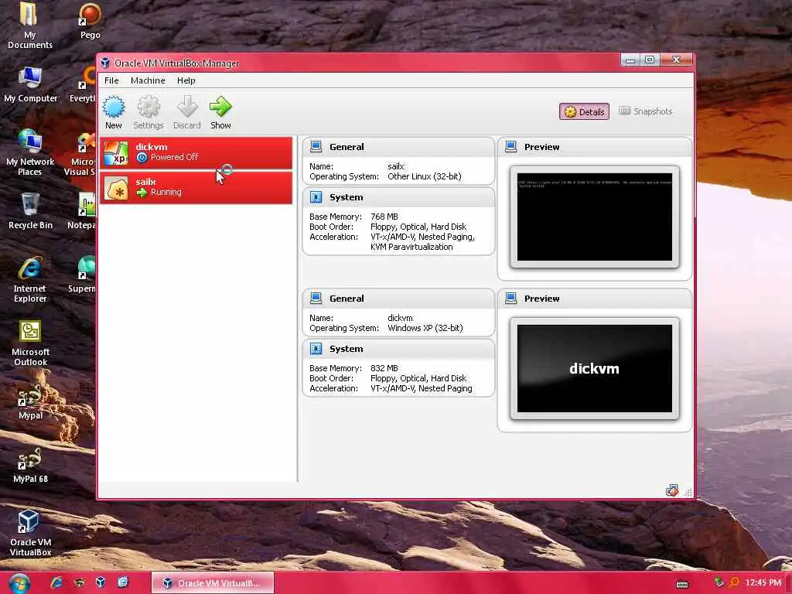Screen dimensions: 792x594
Task: Open Microsoft Outlook desktop icon
Action: 30,343
